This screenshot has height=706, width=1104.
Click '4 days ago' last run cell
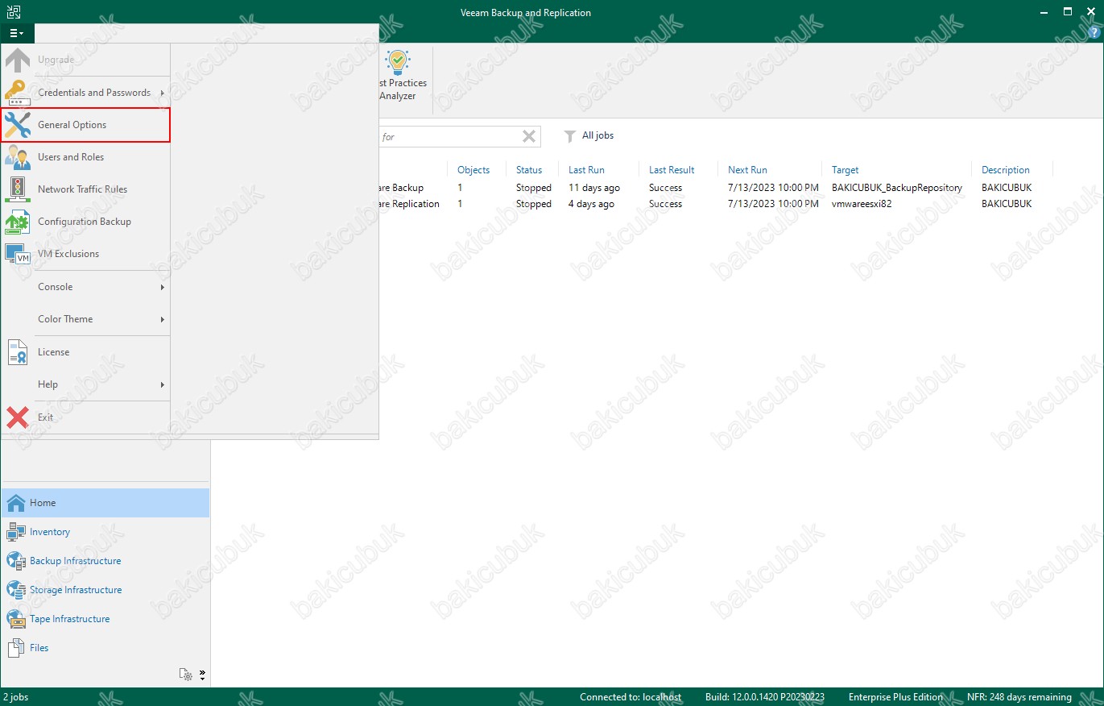pyautogui.click(x=591, y=204)
